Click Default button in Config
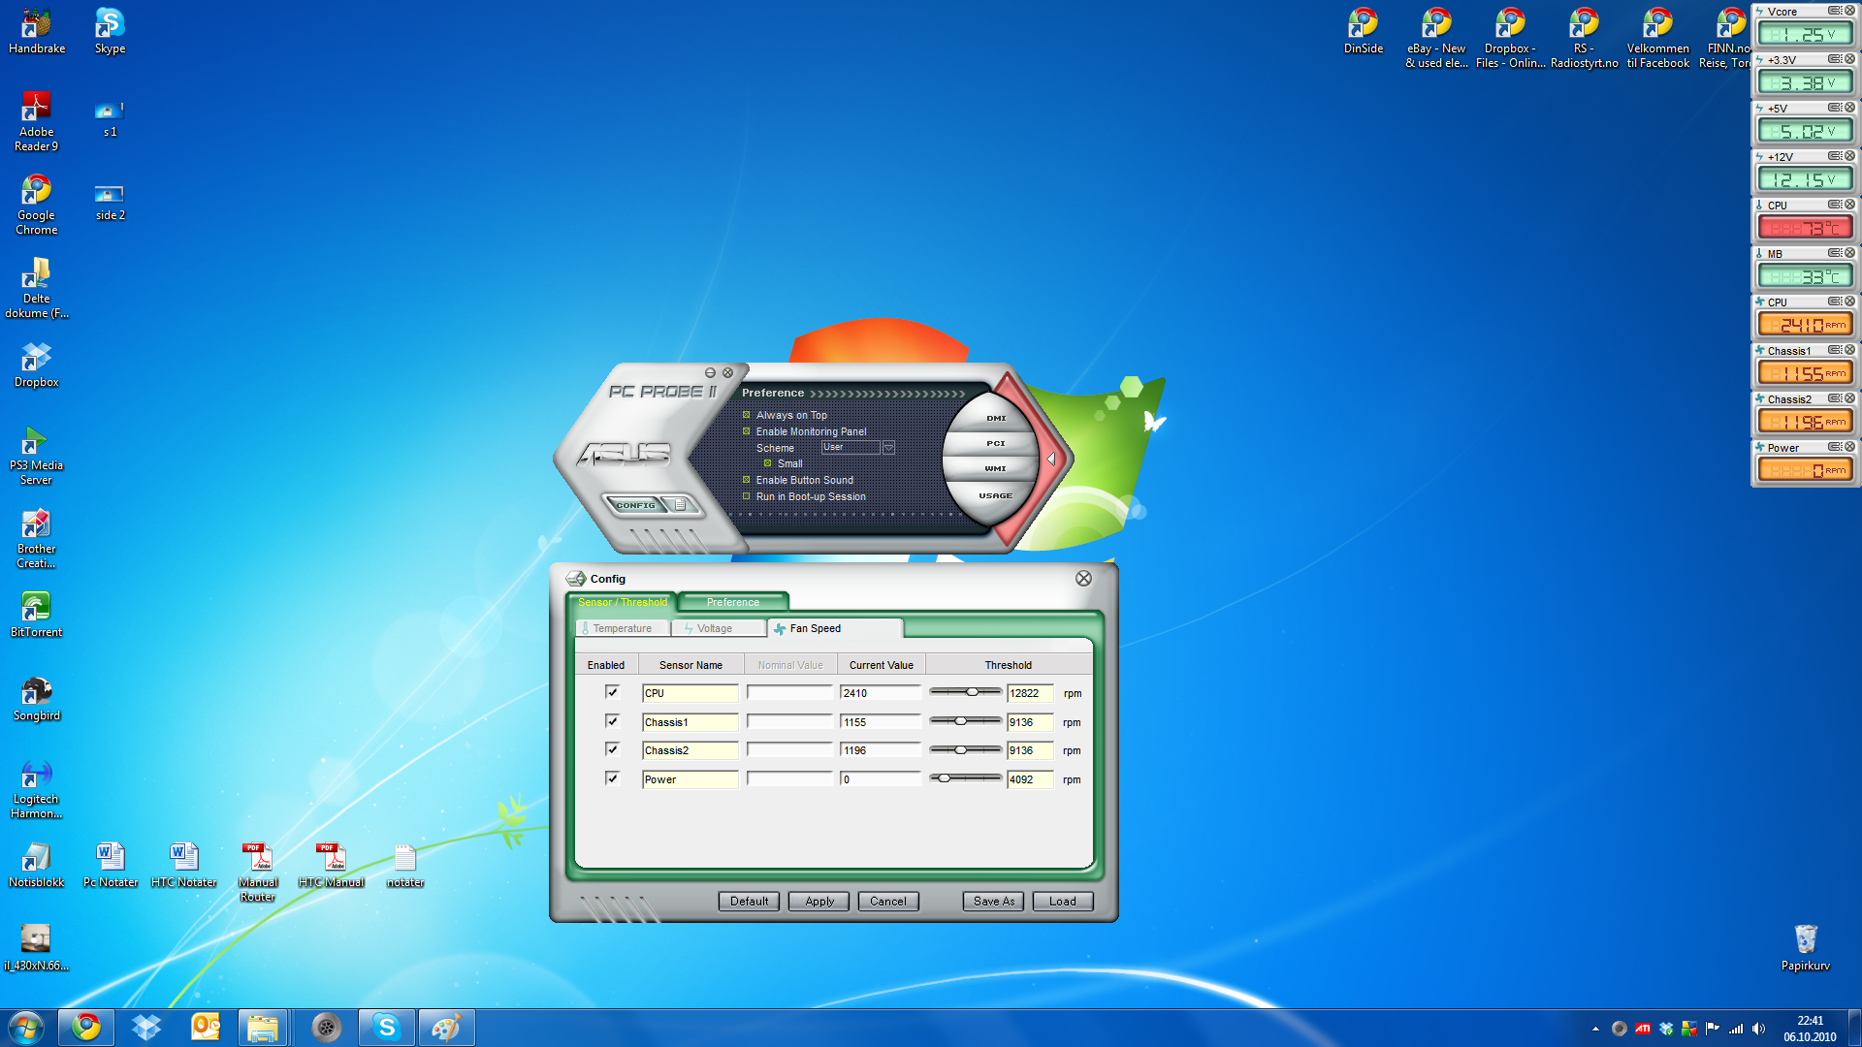1862x1047 pixels. pyautogui.click(x=749, y=902)
